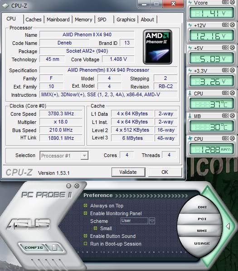The height and width of the screenshot is (271, 238).
Task: Click the Scheme User combo field
Action: tap(134, 221)
